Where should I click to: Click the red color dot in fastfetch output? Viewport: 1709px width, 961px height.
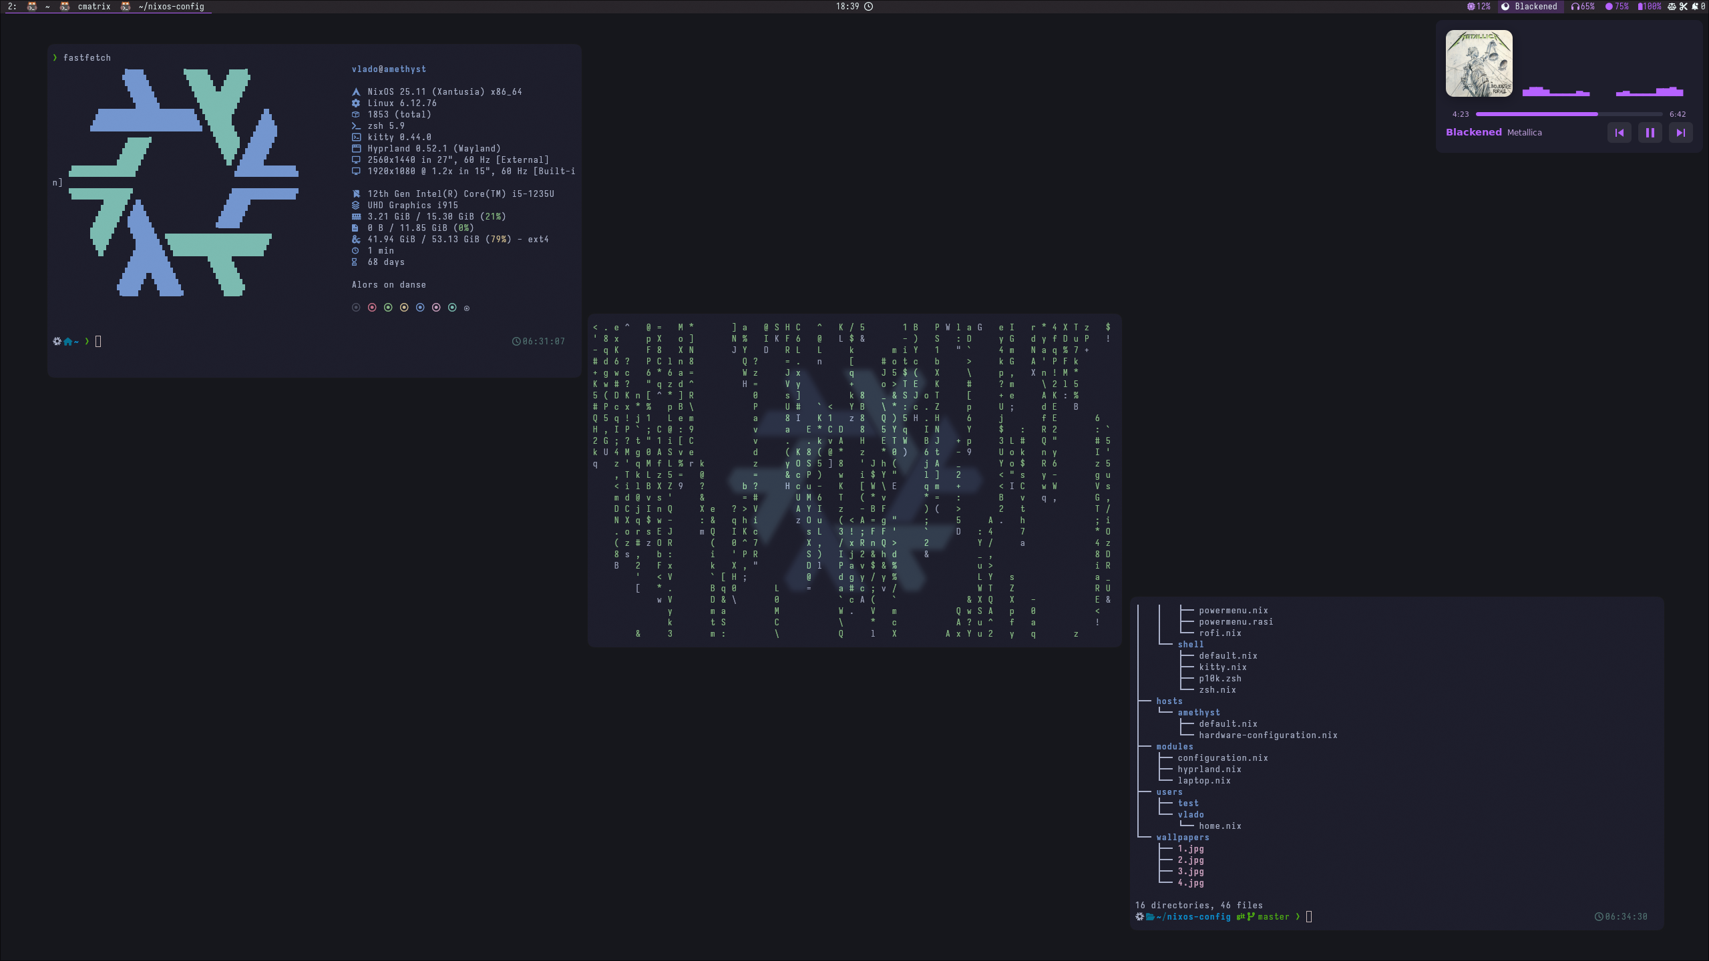[x=372, y=308]
